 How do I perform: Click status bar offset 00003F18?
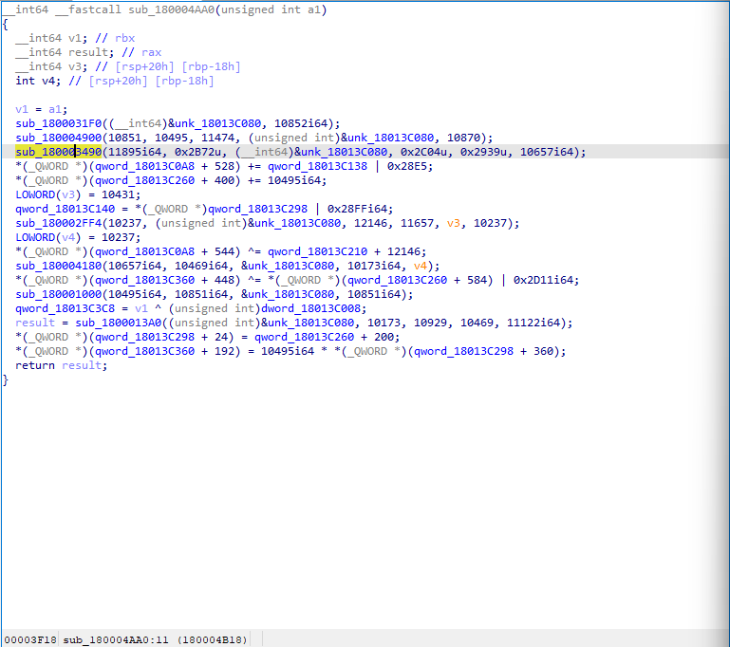pyautogui.click(x=30, y=640)
